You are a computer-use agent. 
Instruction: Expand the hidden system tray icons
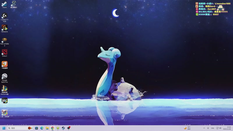(204, 128)
